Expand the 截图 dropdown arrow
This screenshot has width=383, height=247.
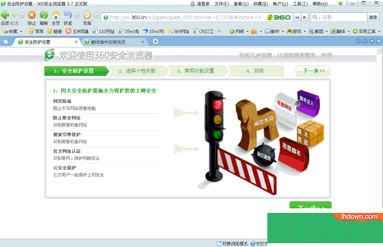327,32
